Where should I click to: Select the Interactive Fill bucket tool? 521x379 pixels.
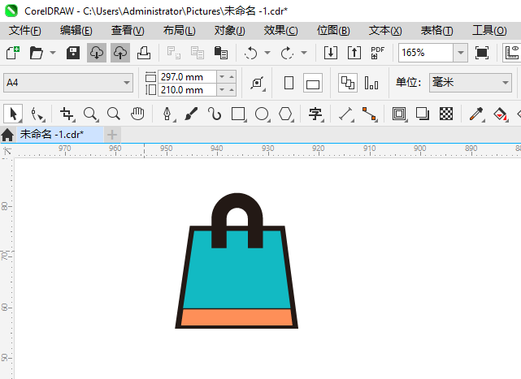pyautogui.click(x=500, y=114)
